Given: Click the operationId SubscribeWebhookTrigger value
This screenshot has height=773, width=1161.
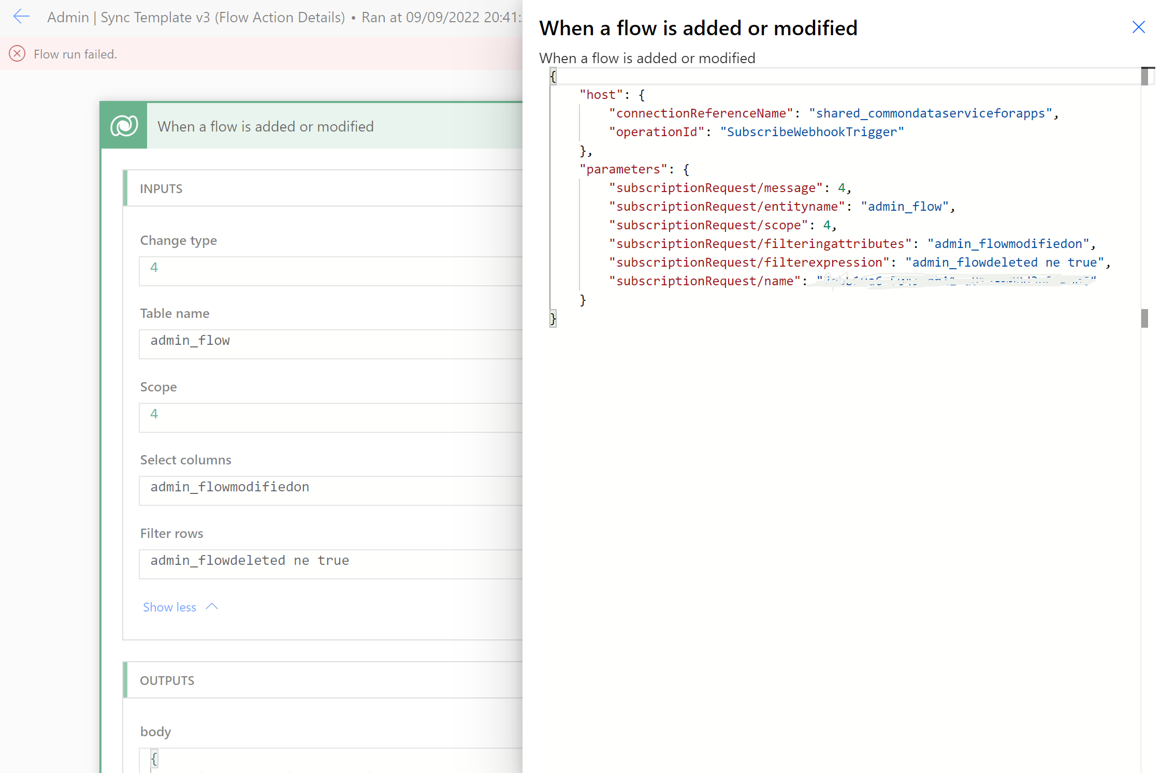Looking at the screenshot, I should tap(811, 132).
